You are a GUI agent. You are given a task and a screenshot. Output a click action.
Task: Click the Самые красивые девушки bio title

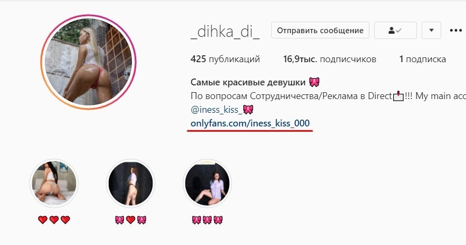point(248,82)
